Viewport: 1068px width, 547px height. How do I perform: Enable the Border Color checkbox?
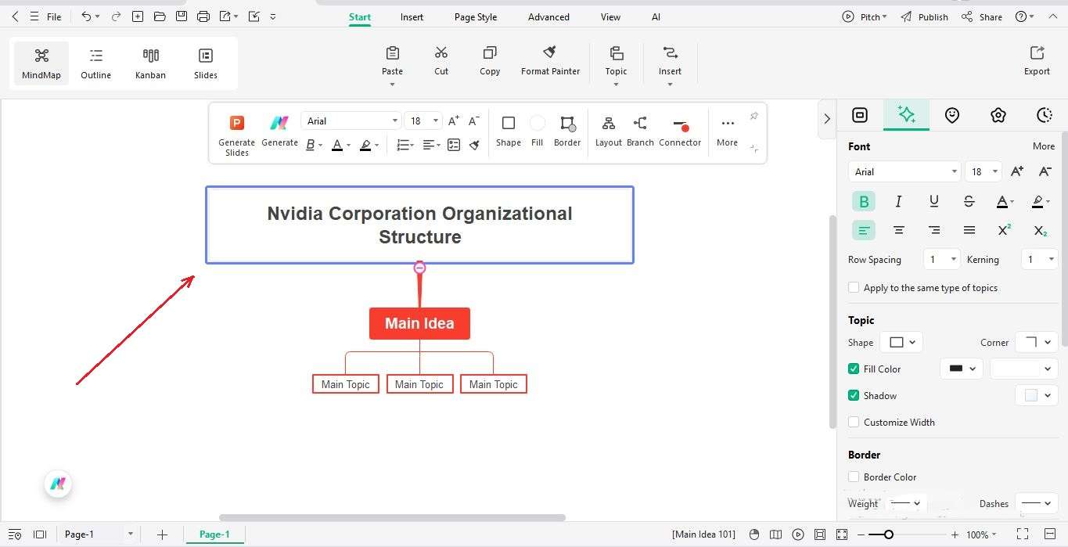coord(853,477)
